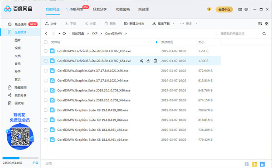This screenshot has width=272, height=168.
Task: Sort by 大小 column header
Action: [201, 42]
